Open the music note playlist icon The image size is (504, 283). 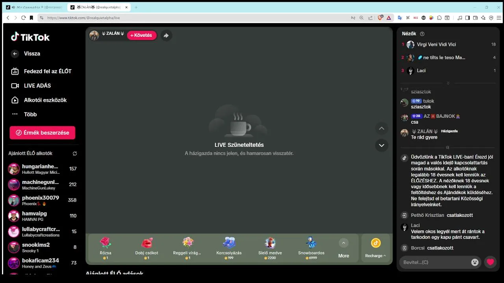[x=460, y=18]
